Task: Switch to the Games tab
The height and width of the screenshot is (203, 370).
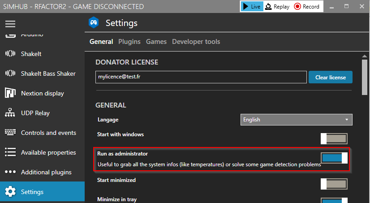Action: click(156, 42)
